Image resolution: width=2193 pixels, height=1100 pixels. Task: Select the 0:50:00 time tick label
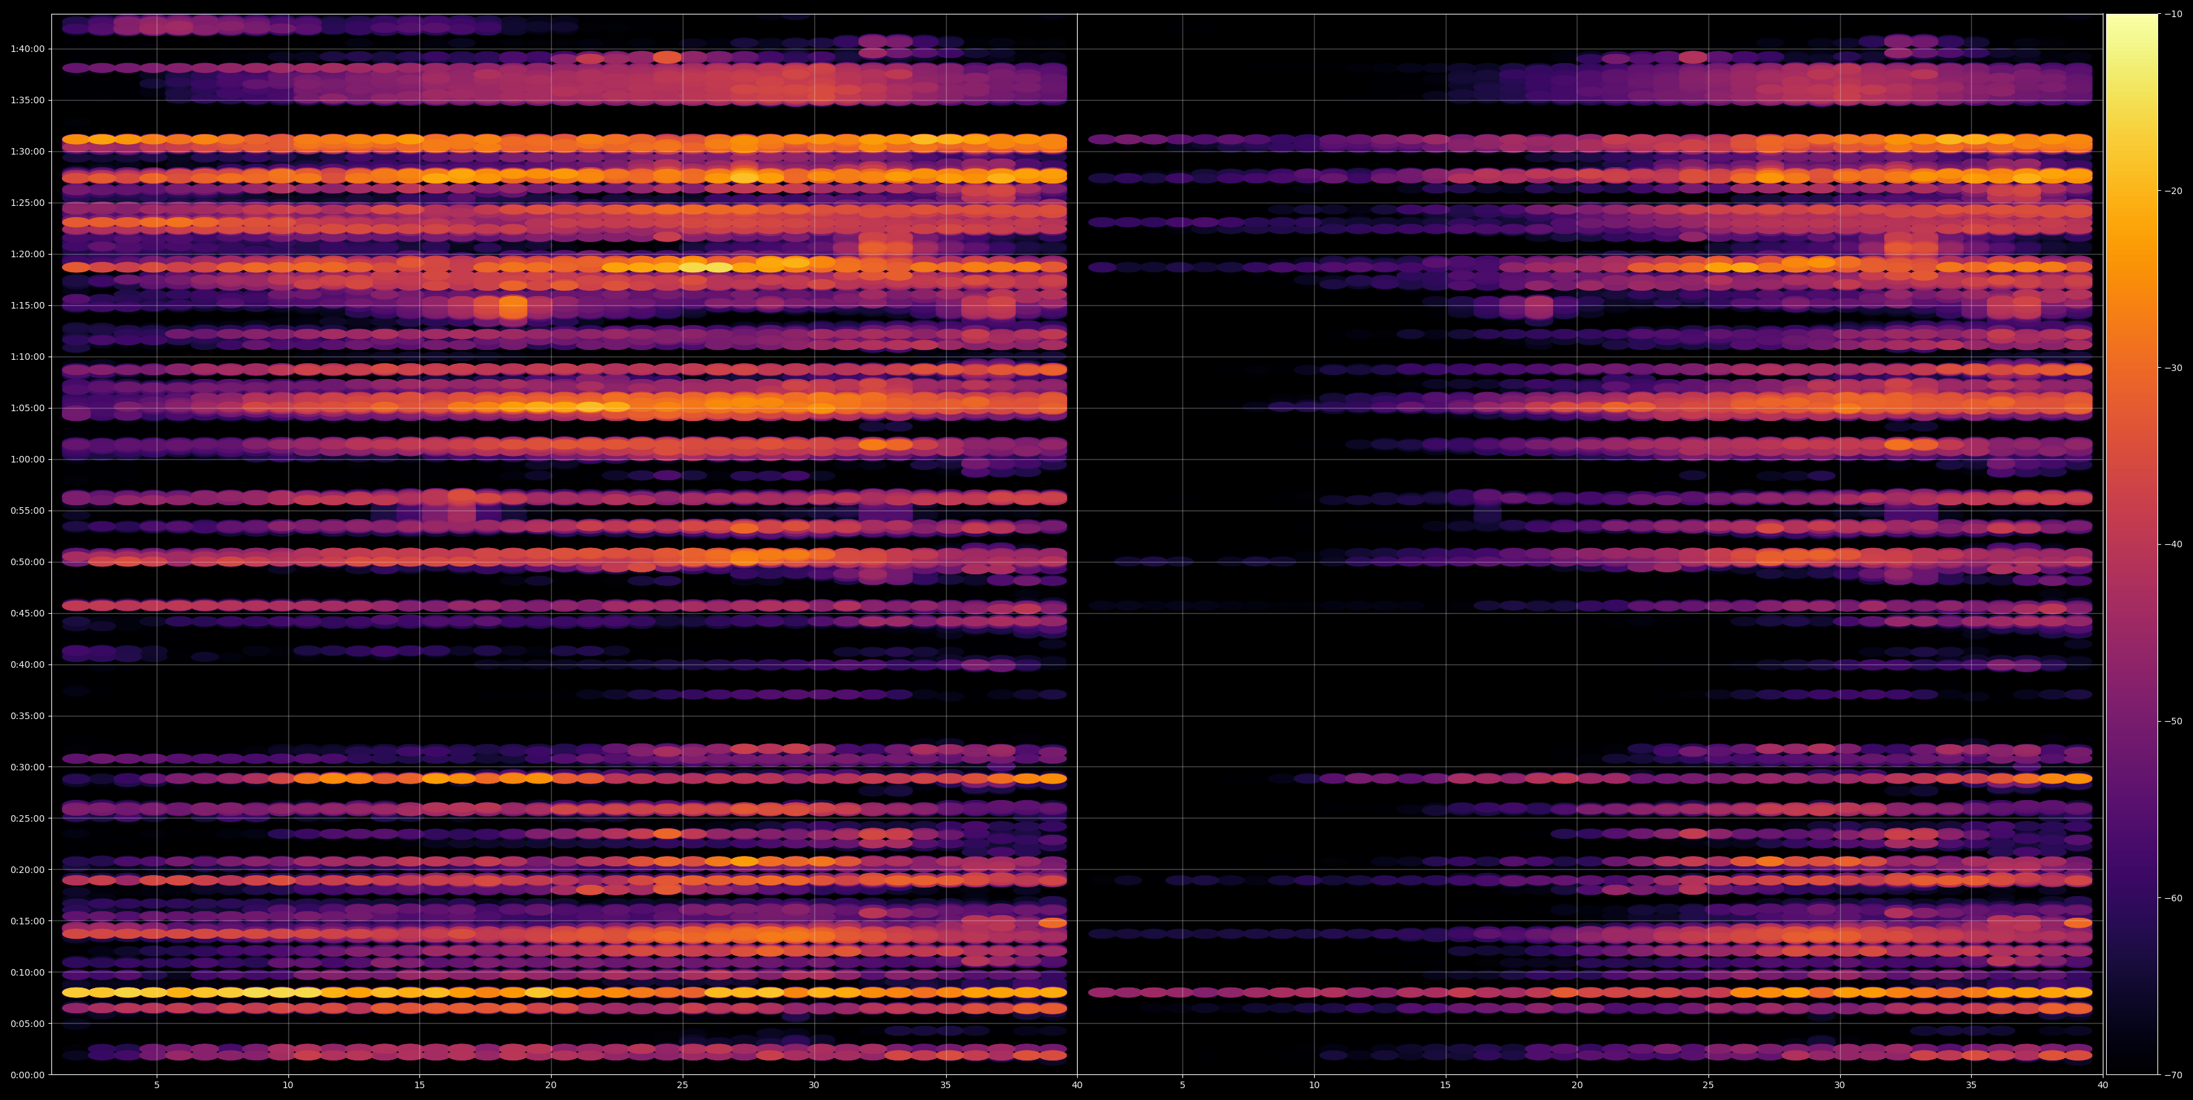[27, 561]
